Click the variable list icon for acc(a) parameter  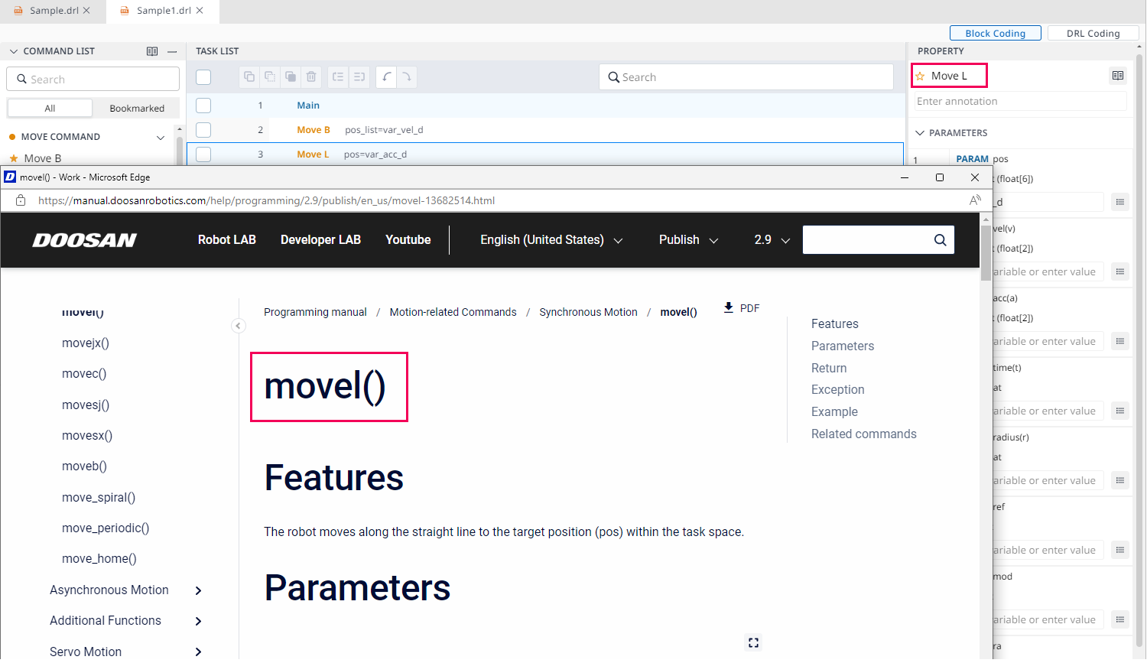pyautogui.click(x=1120, y=341)
